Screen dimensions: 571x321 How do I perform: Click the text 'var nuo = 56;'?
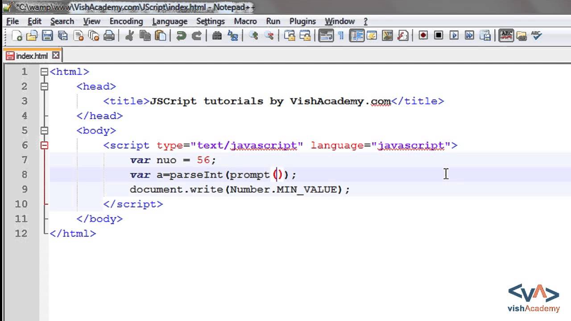click(173, 160)
